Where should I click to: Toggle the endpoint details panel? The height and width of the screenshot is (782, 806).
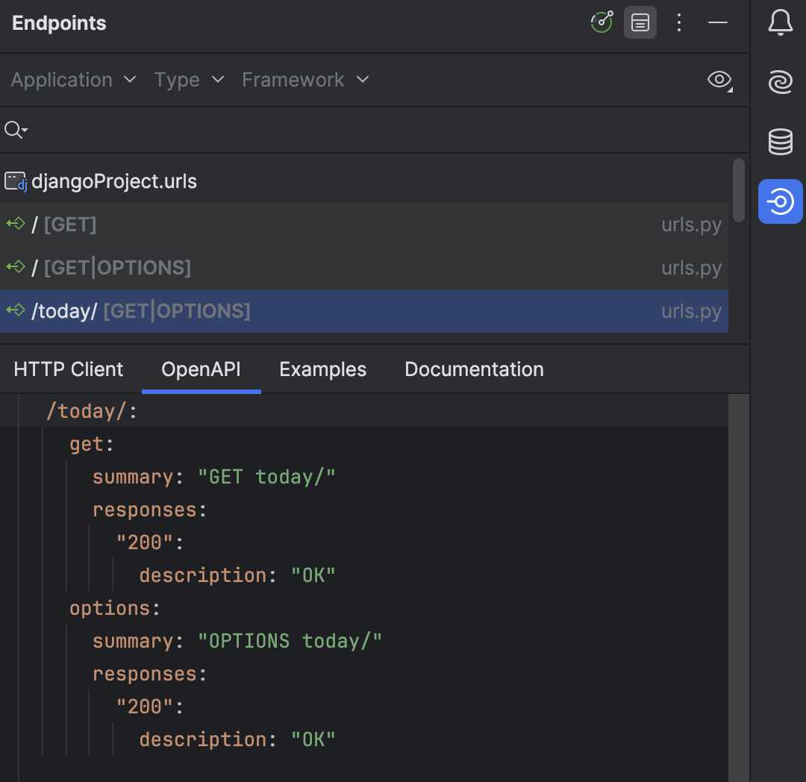pyautogui.click(x=640, y=22)
